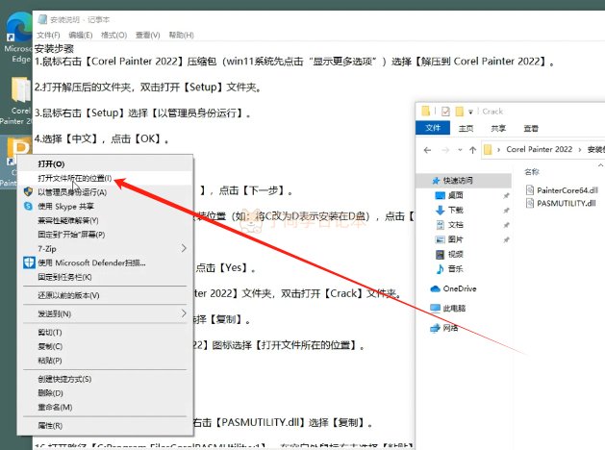Open the Format (格式) menu in Notepad

pos(113,35)
